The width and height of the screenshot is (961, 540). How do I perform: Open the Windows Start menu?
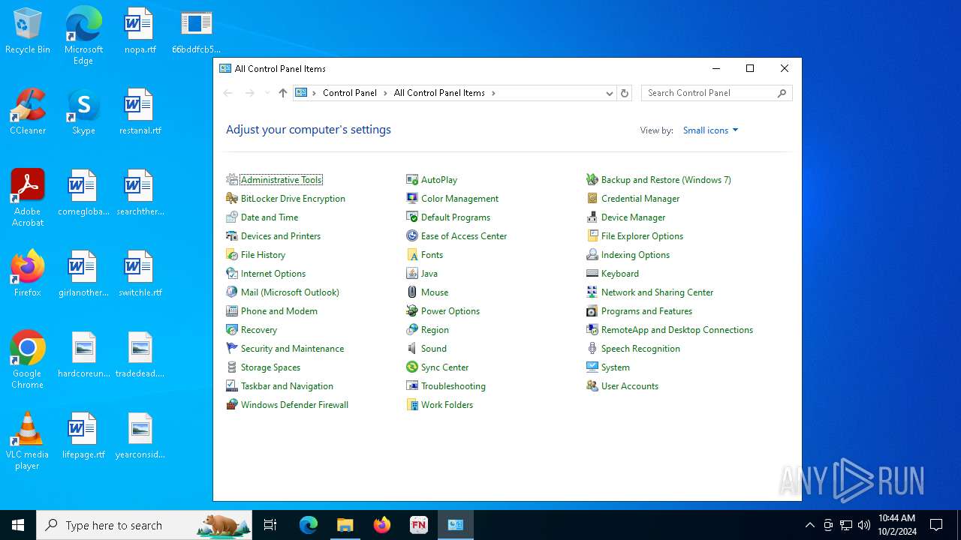[18, 525]
